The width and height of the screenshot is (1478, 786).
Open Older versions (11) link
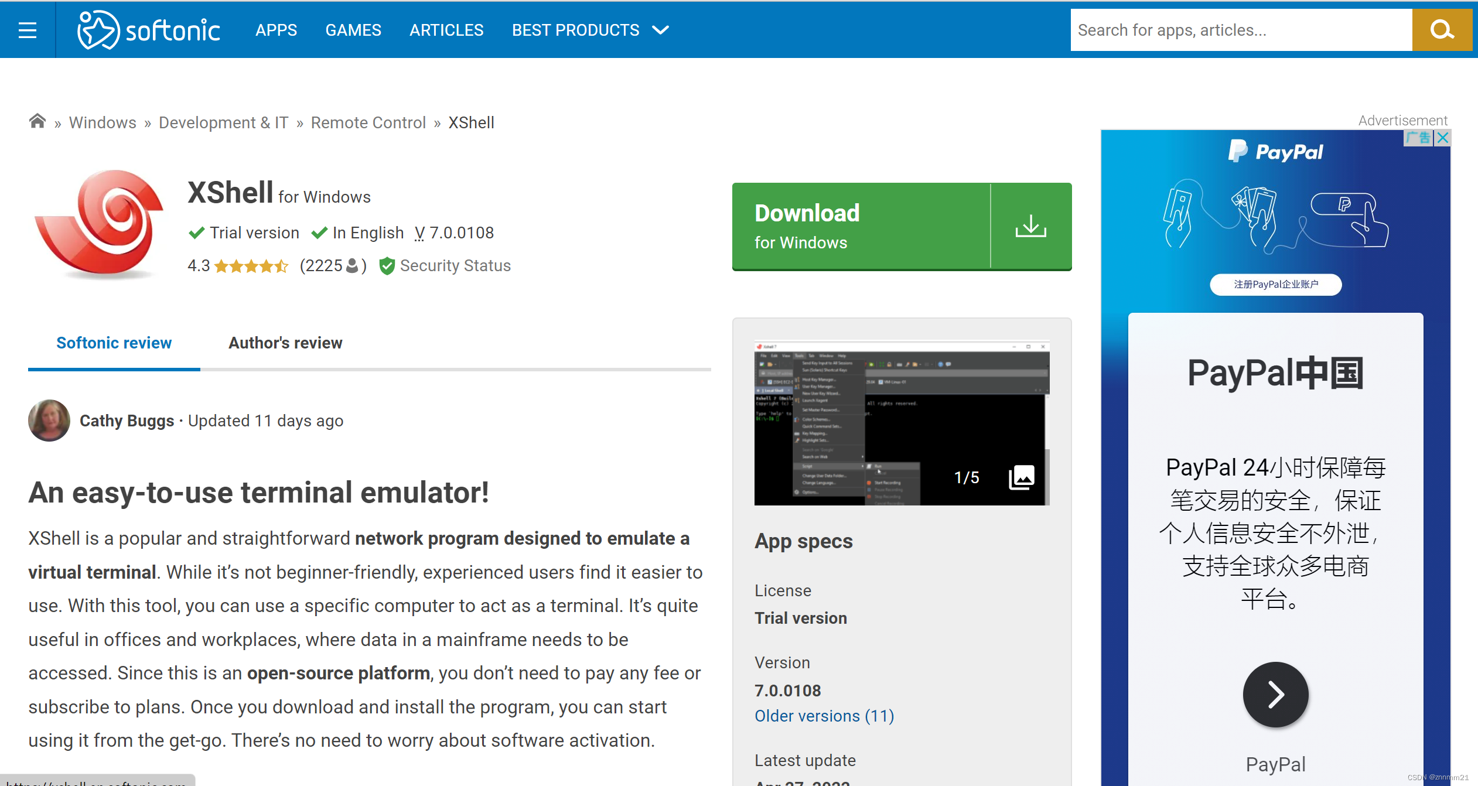[824, 716]
